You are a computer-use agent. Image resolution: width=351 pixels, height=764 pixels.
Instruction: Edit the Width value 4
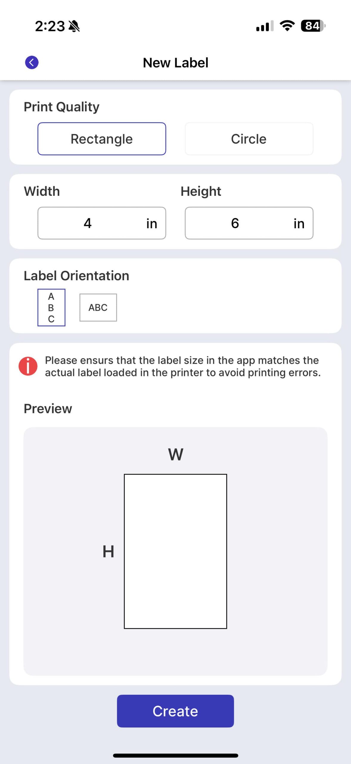(88, 223)
